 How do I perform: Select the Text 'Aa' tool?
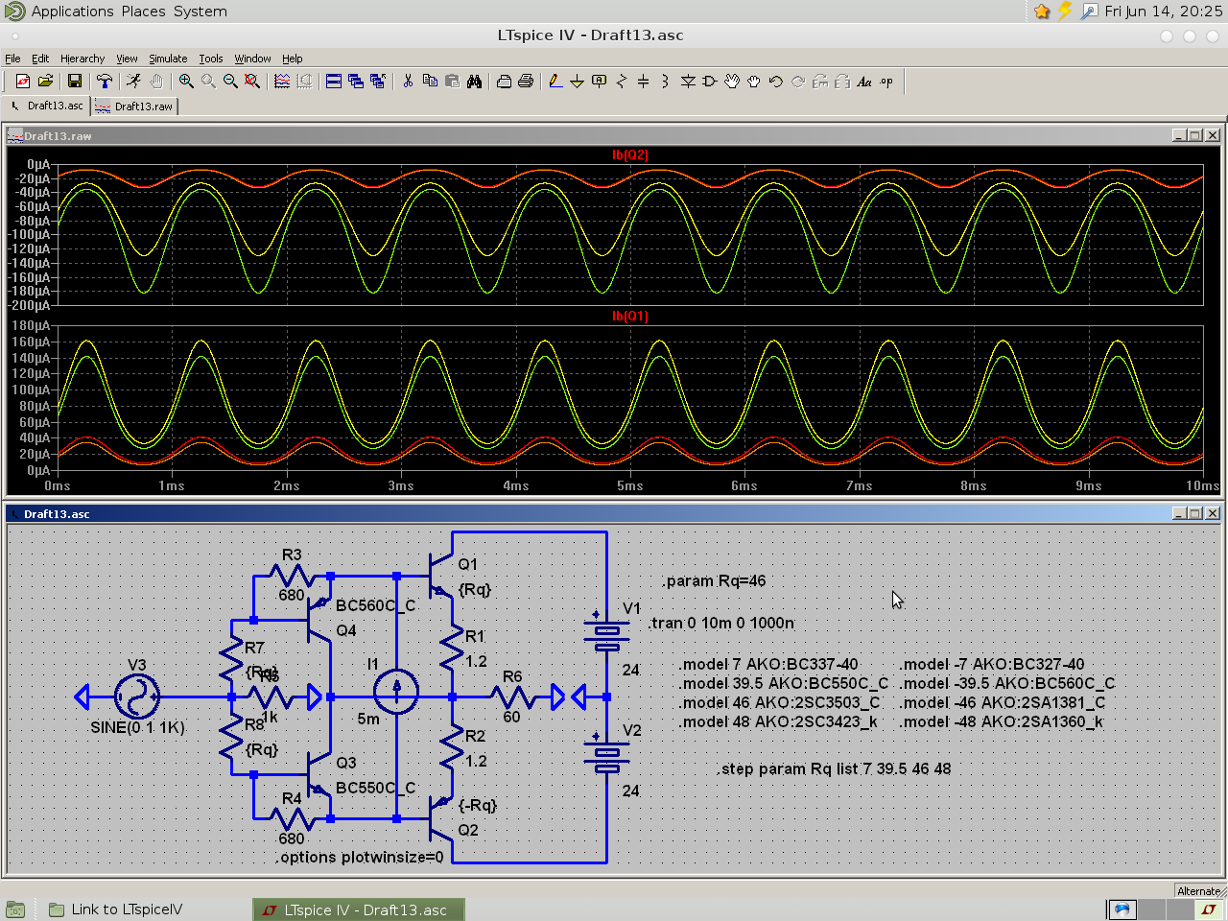(864, 82)
